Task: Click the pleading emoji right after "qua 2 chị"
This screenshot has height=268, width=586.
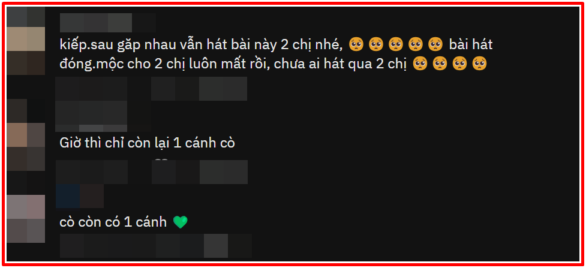Action: point(420,64)
